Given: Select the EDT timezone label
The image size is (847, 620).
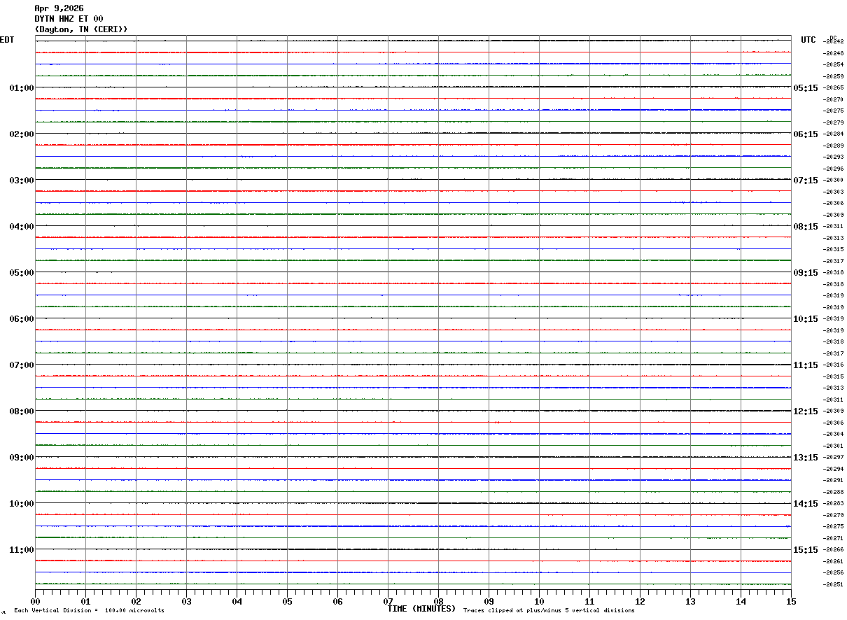Looking at the screenshot, I should pyautogui.click(x=7, y=40).
